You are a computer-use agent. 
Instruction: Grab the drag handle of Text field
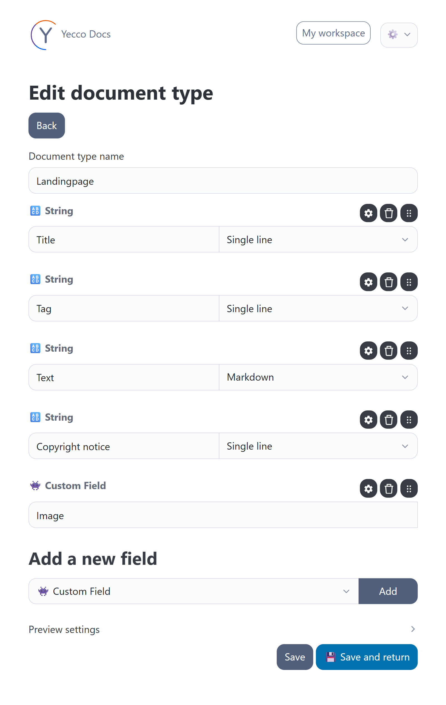[409, 351]
